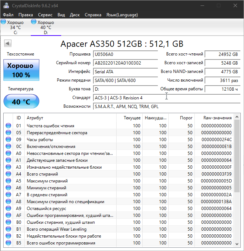The width and height of the screenshot is (244, 251).
Task: Click the Прошивка firmware field
Action: pos(120,54)
